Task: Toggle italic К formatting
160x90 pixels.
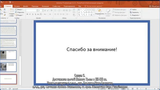Action: (30, 14)
